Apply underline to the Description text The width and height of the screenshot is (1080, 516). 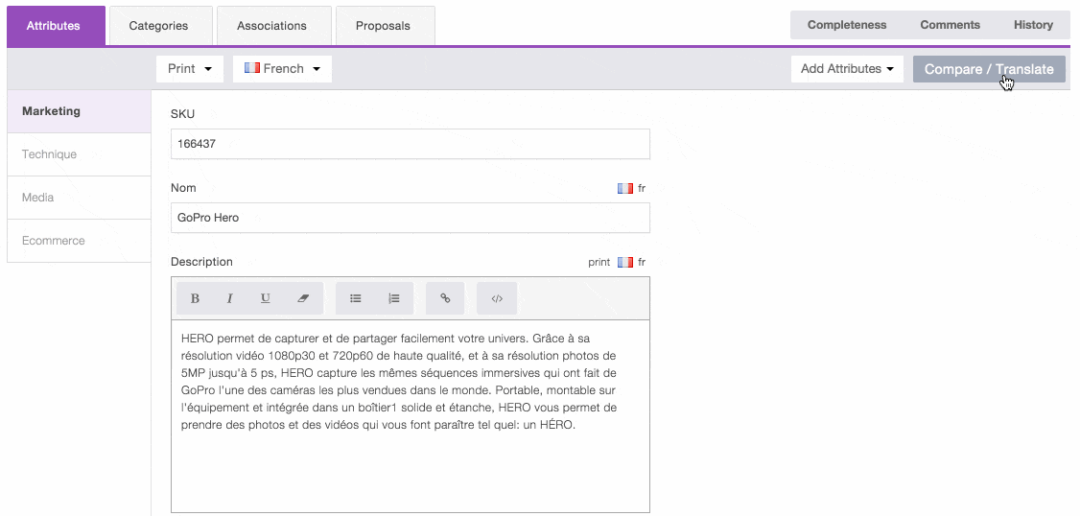click(x=266, y=298)
